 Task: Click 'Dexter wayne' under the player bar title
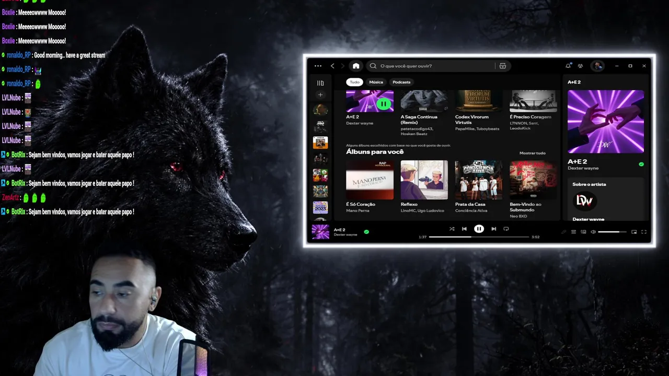345,235
